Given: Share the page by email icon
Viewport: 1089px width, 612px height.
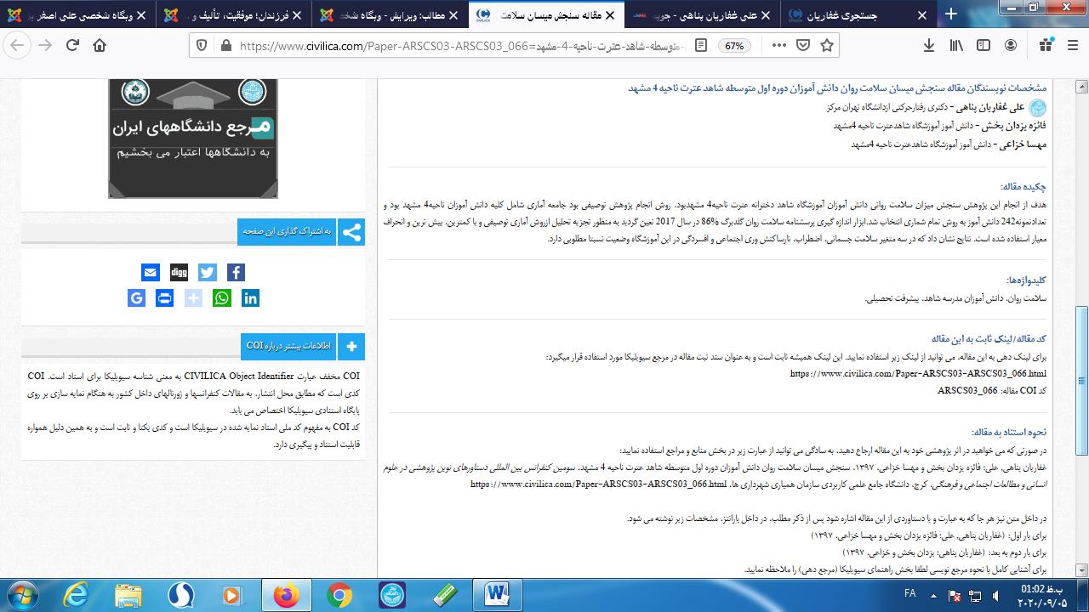Looking at the screenshot, I should (151, 272).
